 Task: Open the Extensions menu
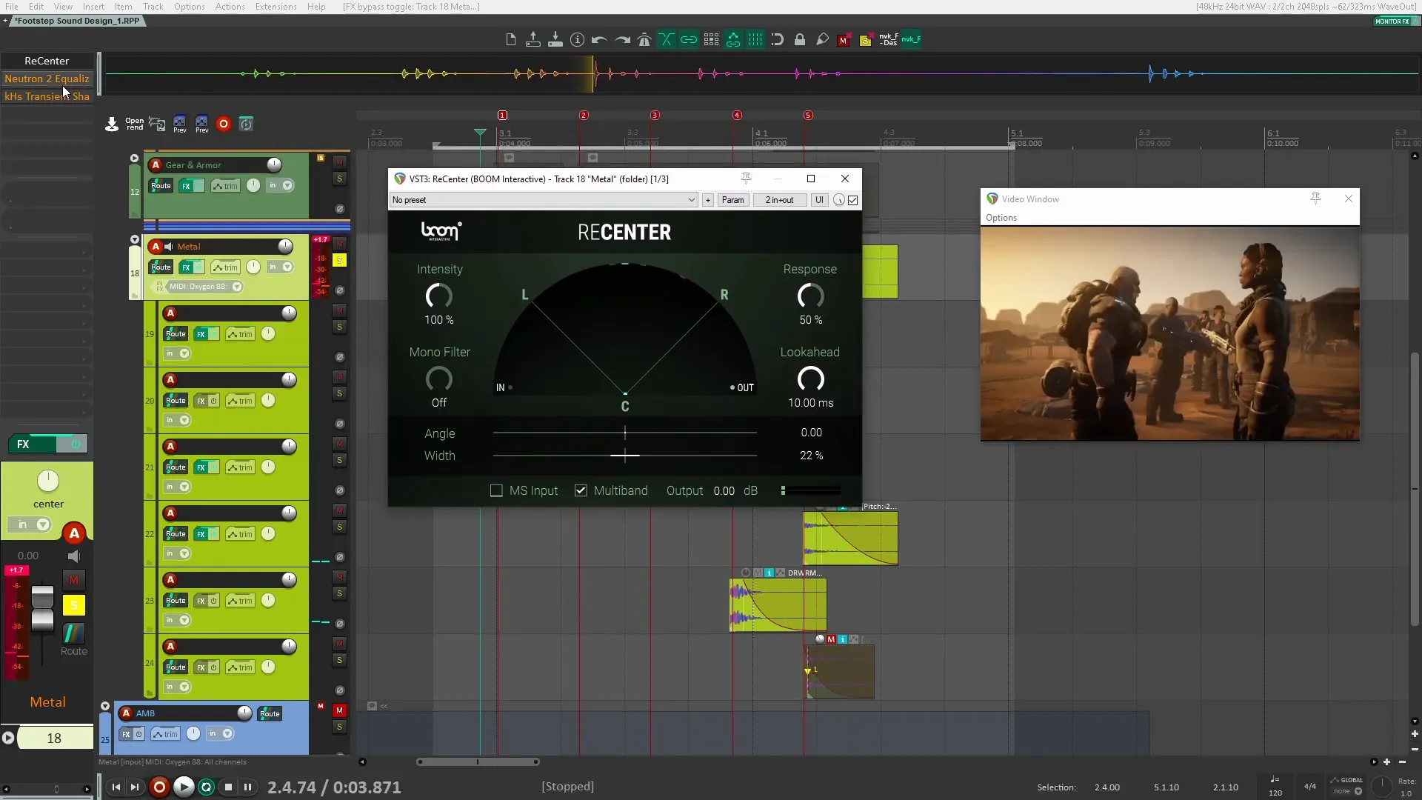pos(276,7)
